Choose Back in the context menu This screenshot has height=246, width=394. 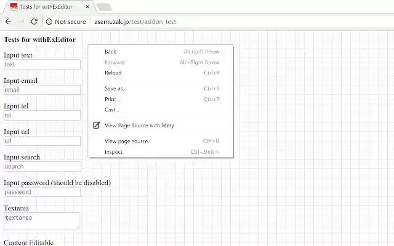[161, 52]
